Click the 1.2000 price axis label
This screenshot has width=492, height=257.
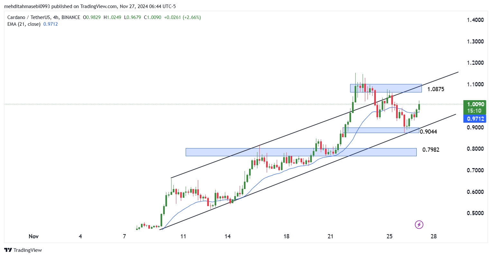(x=475, y=63)
